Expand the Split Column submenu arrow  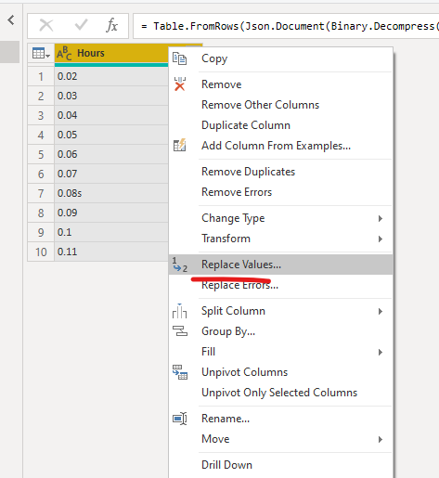pos(381,311)
